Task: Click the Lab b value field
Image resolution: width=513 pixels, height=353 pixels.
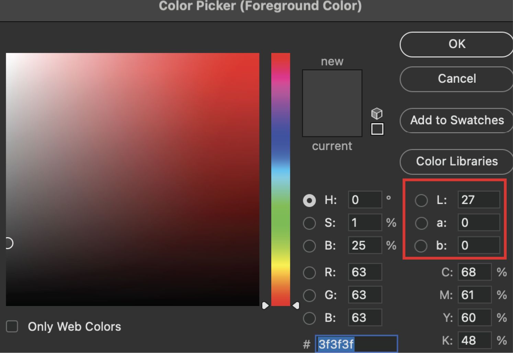Action: (x=479, y=245)
